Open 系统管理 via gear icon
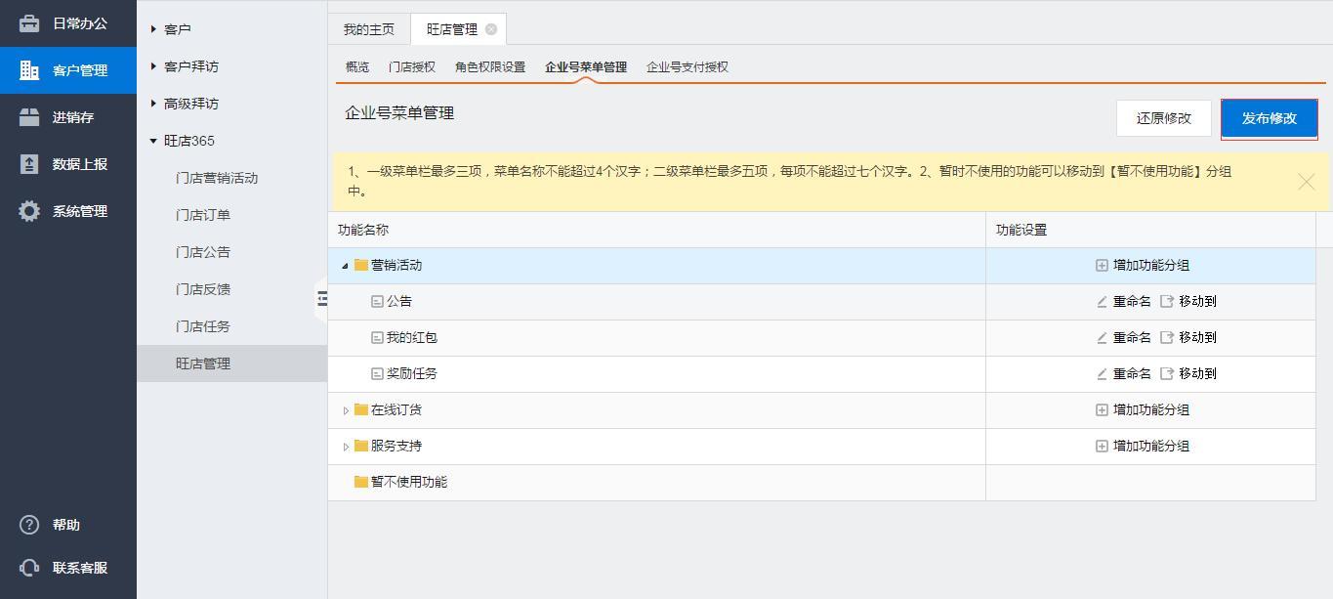 (29, 211)
